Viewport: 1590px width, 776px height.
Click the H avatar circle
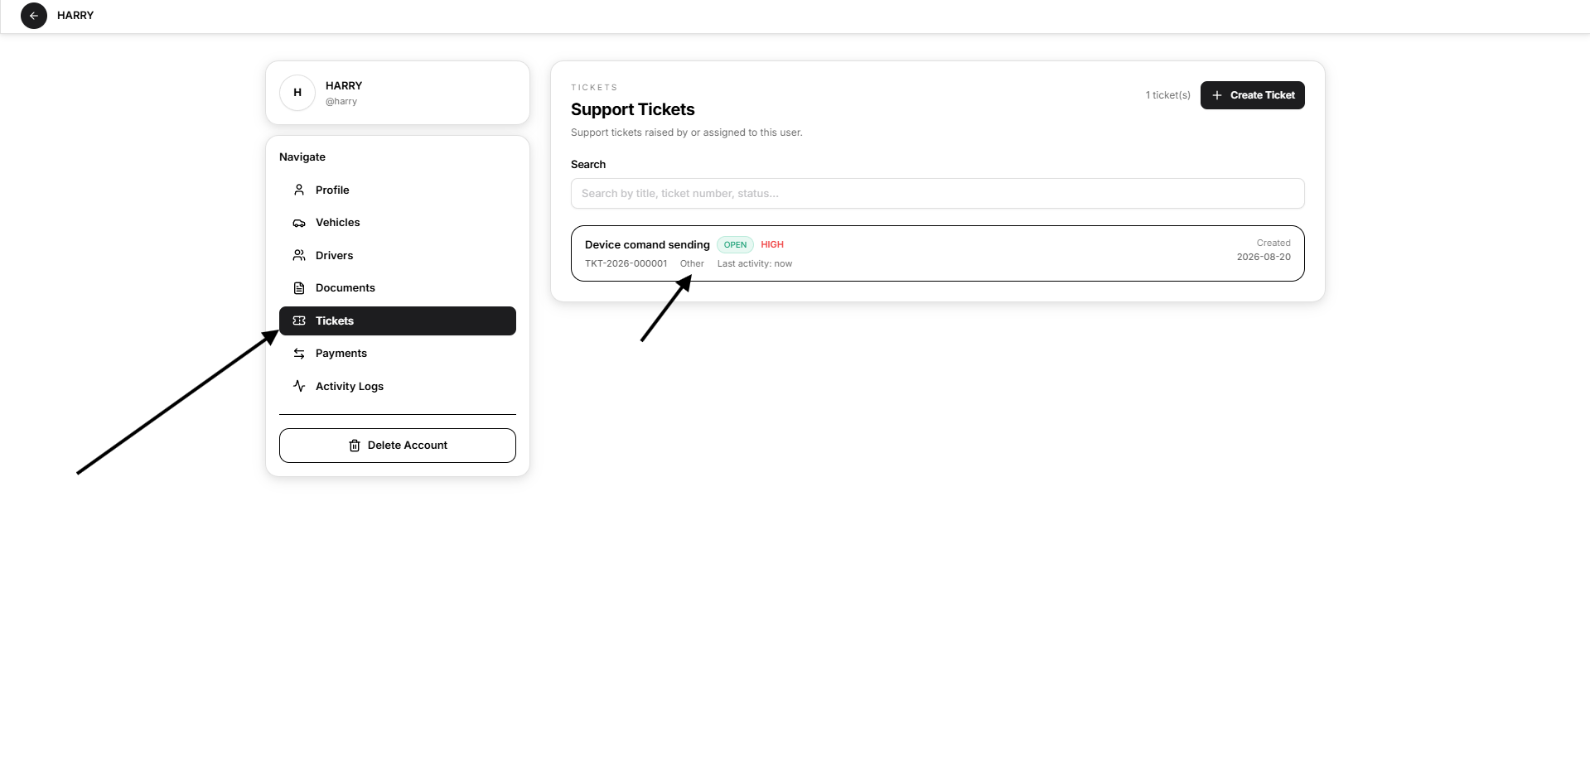[x=297, y=93]
